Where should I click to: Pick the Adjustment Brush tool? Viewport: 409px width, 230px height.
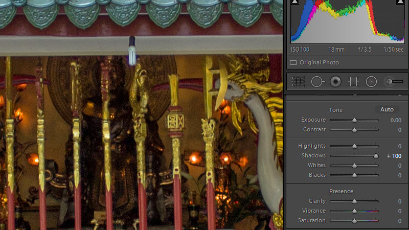tap(394, 81)
